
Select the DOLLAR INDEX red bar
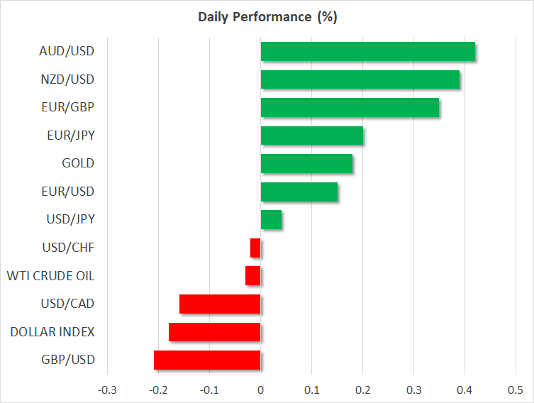click(x=215, y=332)
